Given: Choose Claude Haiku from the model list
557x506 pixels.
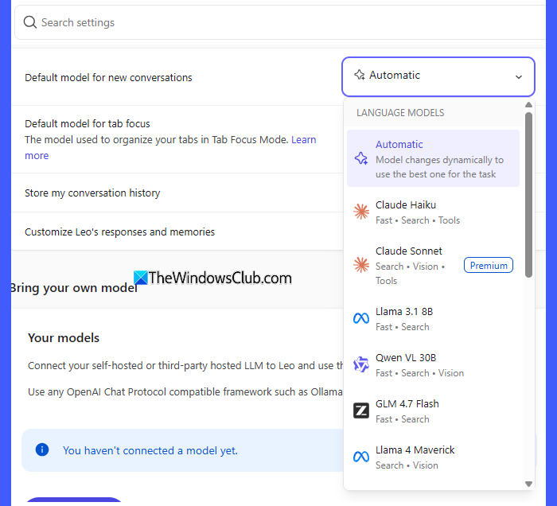Looking at the screenshot, I should 433,212.
